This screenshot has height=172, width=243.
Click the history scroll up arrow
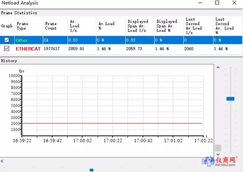click(218, 67)
